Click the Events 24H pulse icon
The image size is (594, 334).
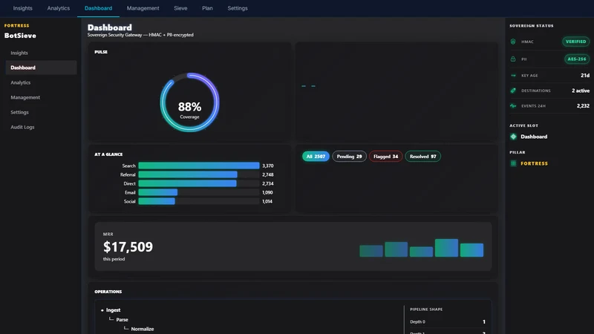513,106
